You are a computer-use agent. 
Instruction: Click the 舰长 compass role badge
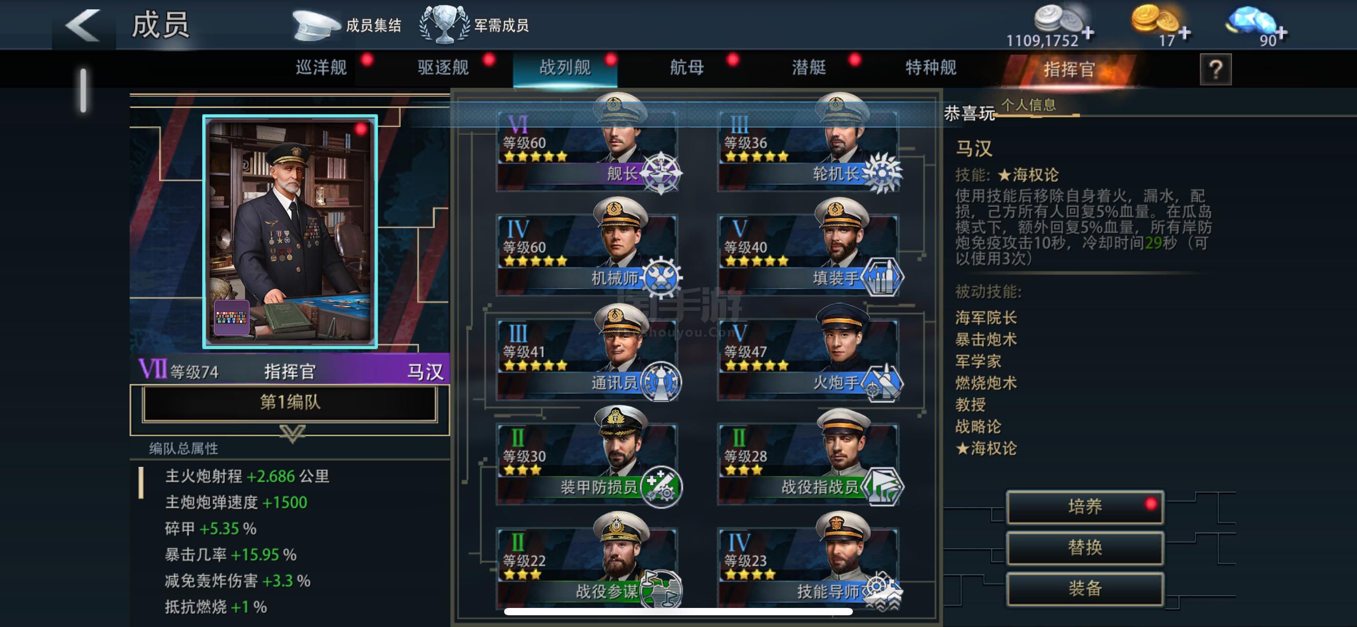pos(661,173)
